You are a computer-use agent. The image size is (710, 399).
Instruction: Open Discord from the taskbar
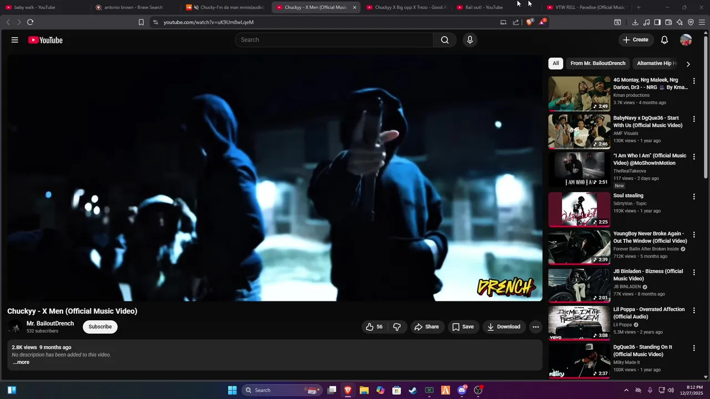click(462, 390)
